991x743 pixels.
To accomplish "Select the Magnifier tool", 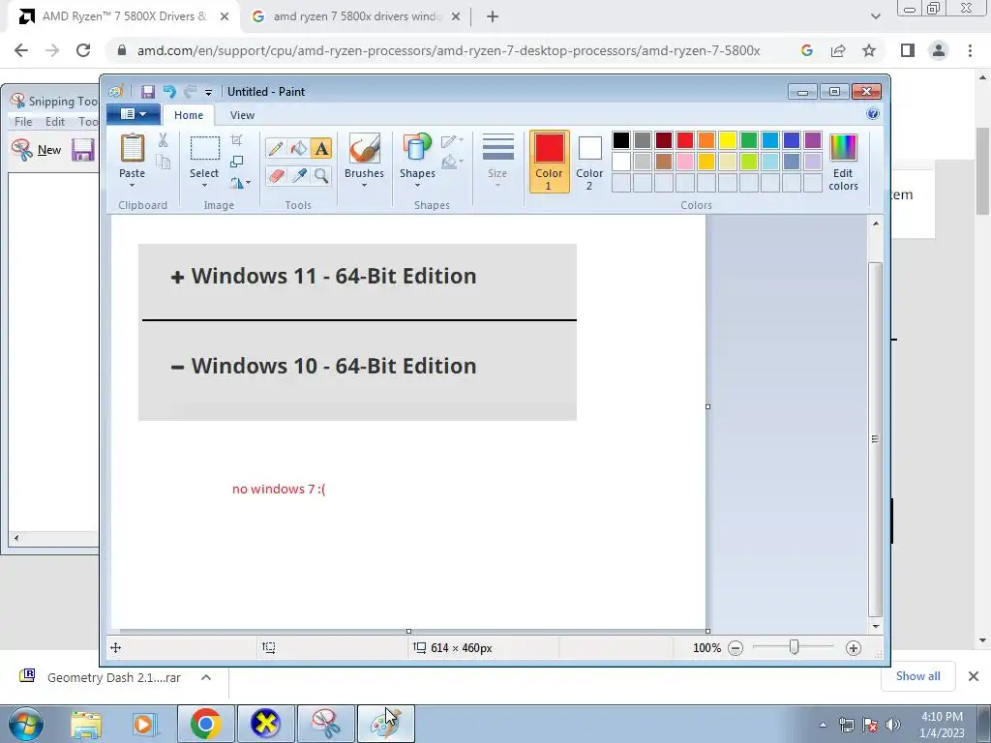I will (x=321, y=175).
